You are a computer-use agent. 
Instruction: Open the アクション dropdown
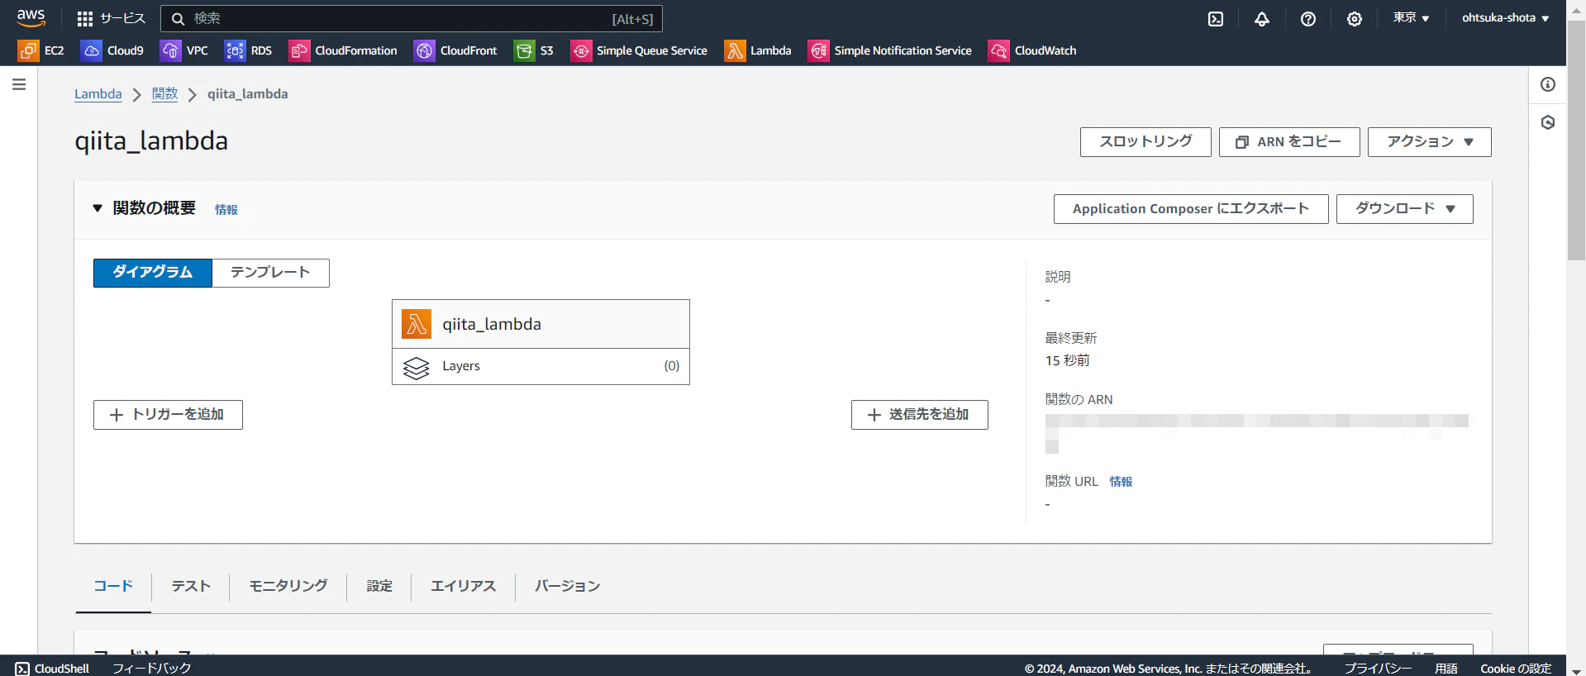[1430, 142]
